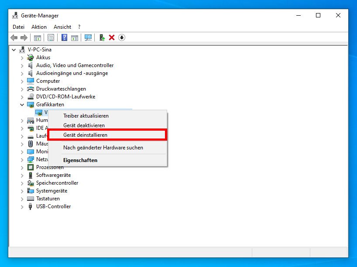Select Audio, Video und Gamecontroller entry
Screen dimensions: 357x267
(x=75, y=65)
